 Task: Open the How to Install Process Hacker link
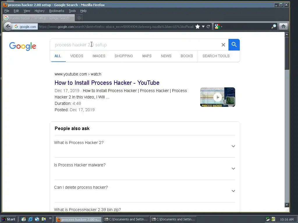pos(107,83)
